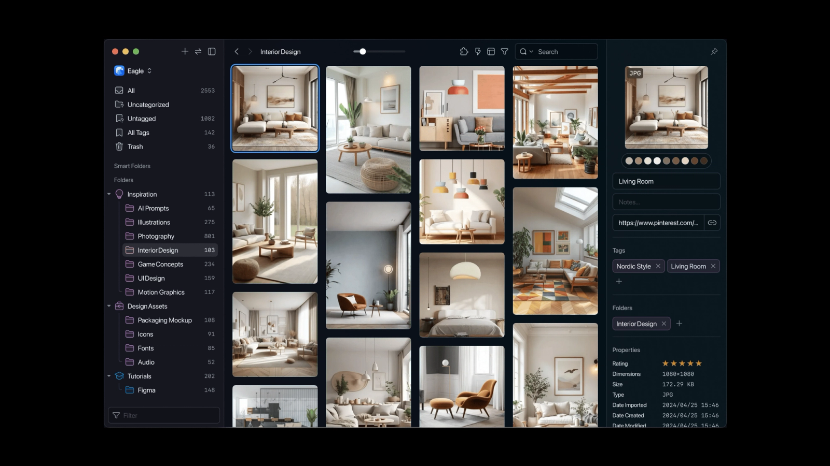Select the Interior Design folder
Viewport: 830px width, 466px height.
pyautogui.click(x=170, y=250)
